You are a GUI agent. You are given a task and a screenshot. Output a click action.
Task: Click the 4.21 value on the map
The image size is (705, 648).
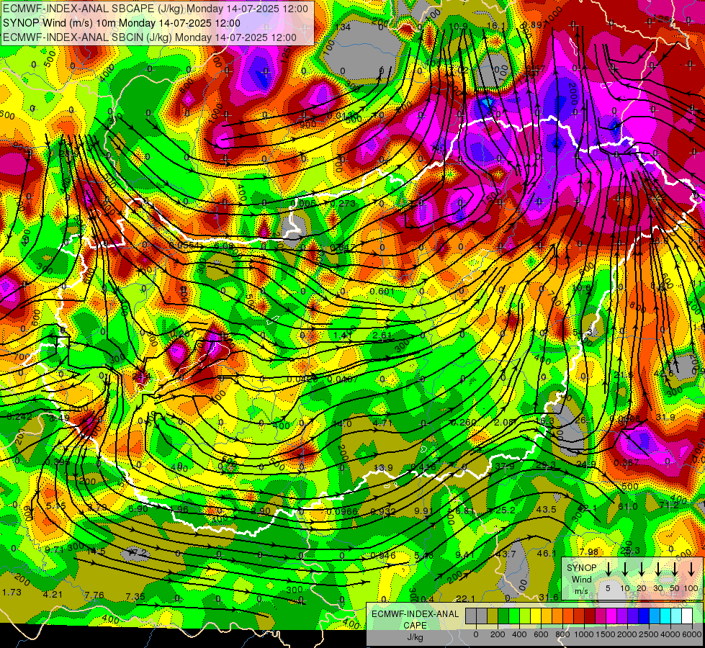[x=53, y=595]
